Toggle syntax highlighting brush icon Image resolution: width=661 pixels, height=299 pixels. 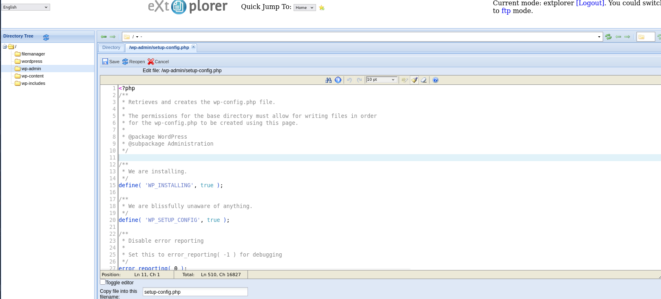click(x=414, y=80)
